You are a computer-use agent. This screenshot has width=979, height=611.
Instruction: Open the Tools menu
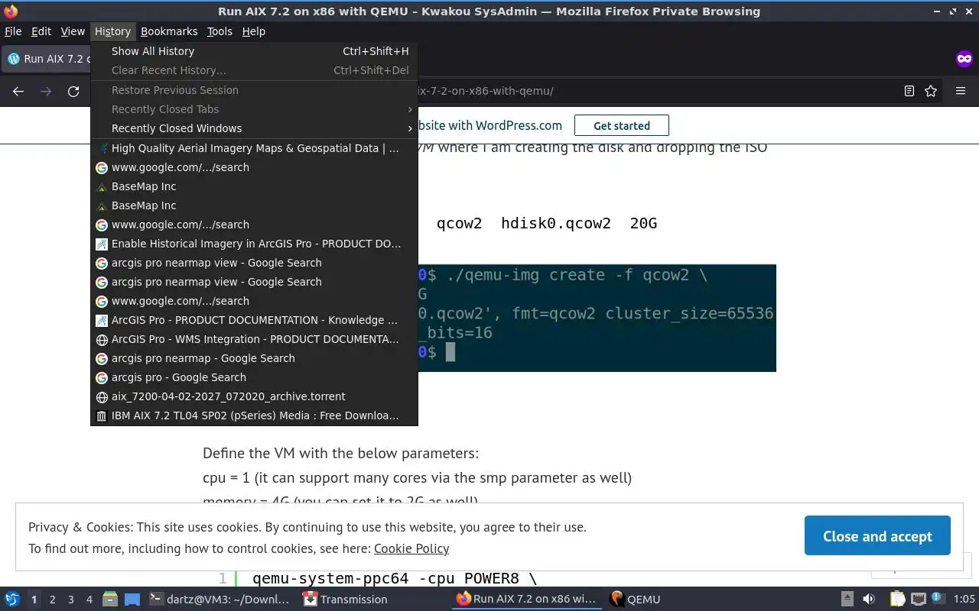[220, 31]
